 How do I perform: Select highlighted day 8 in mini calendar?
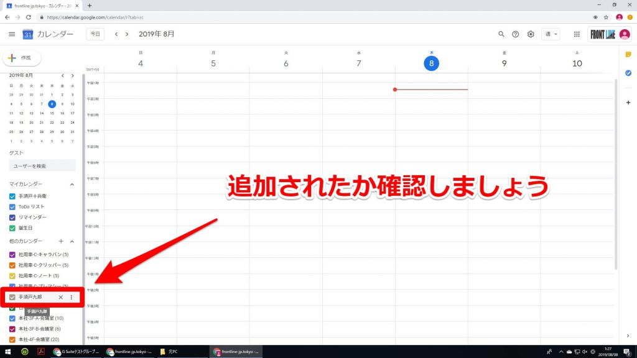[52, 104]
